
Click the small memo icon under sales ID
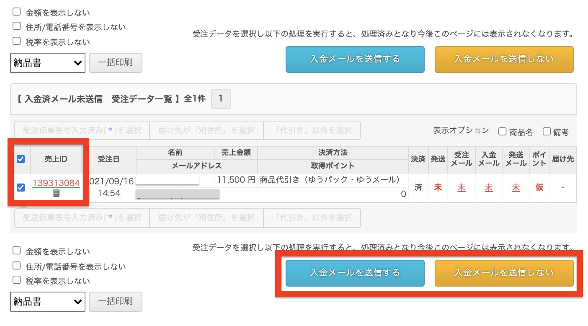point(56,193)
